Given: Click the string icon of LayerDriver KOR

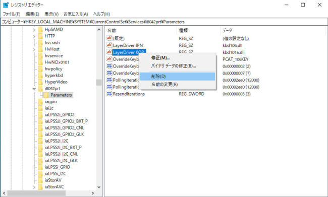Looking at the screenshot, I should click(x=109, y=52).
